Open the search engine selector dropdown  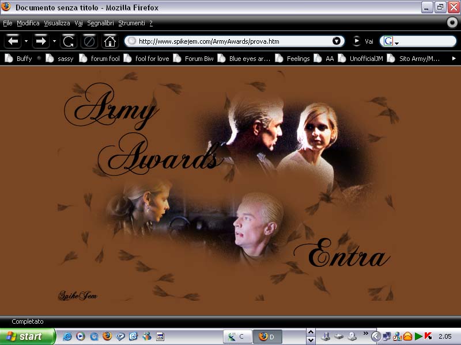tap(396, 44)
